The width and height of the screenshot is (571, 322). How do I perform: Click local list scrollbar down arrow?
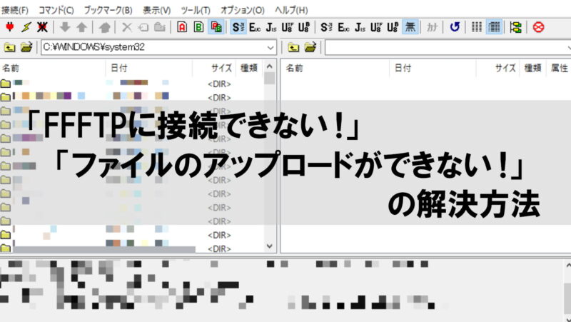pos(270,246)
